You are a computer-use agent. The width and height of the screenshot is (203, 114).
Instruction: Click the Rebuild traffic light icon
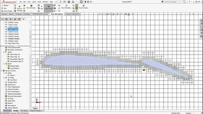coord(85,2)
